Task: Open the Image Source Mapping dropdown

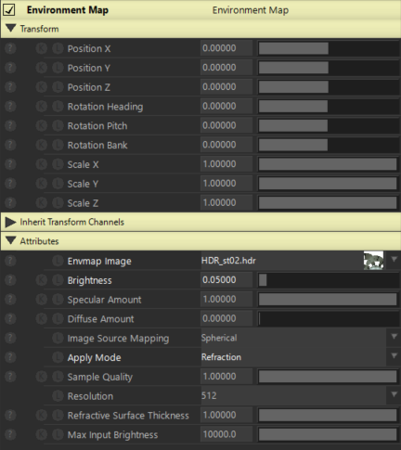Action: [x=300, y=338]
